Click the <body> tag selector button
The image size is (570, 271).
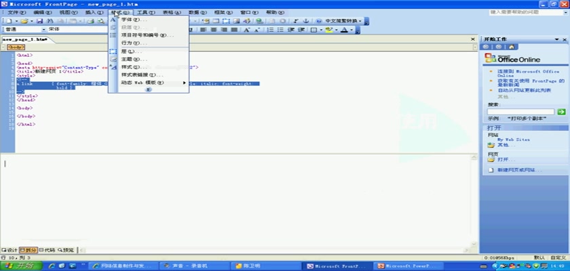click(16, 47)
